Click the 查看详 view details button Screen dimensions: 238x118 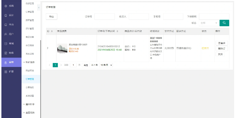pos(222,43)
